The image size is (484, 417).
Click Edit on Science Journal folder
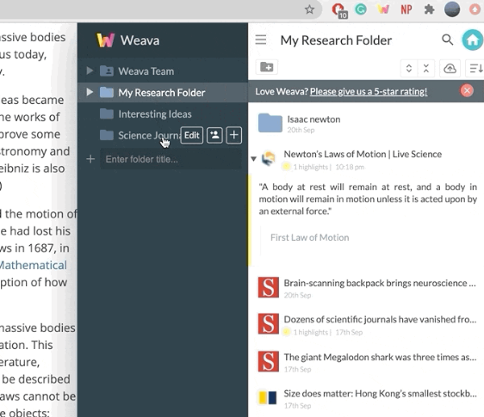tap(192, 135)
